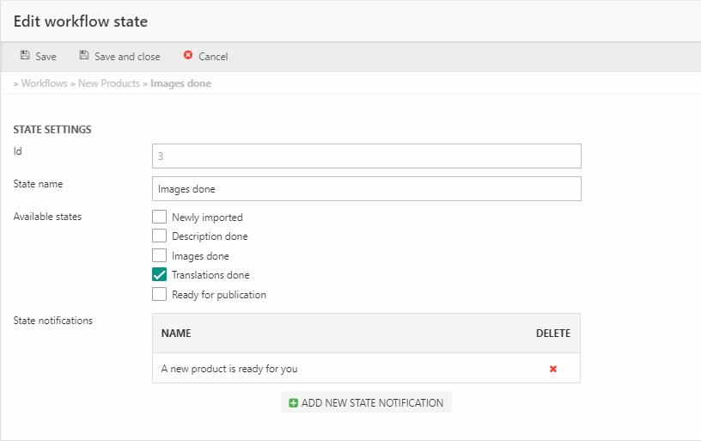Open New Products breadcrumb link
Viewport: 701px width, 441px height.
coord(108,83)
